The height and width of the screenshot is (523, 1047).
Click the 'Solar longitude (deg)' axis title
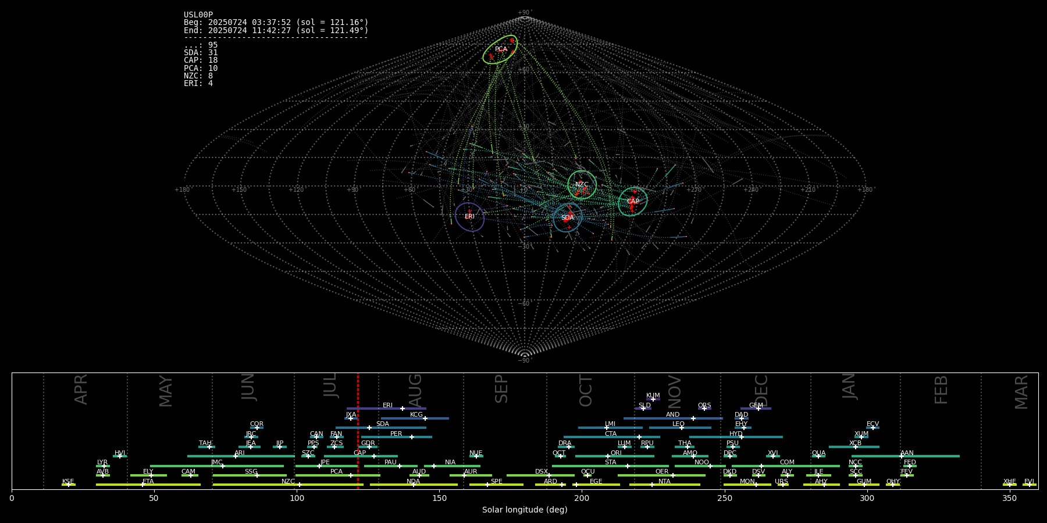(525, 510)
